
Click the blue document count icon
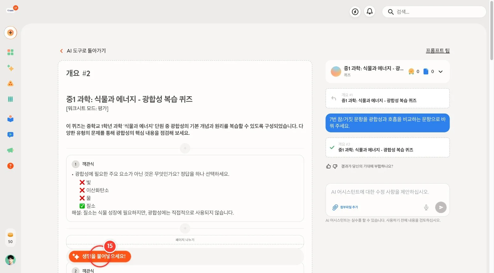(x=426, y=72)
